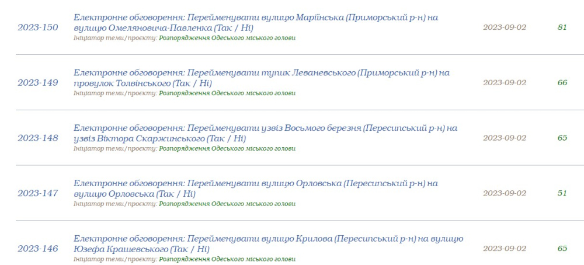This screenshot has width=584, height=265.
Task: Click initiator link under the Крашевського entry
Action: 227,259
